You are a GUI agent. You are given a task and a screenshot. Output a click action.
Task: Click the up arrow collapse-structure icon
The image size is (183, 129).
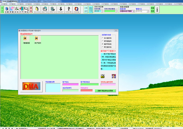pos(69,10)
